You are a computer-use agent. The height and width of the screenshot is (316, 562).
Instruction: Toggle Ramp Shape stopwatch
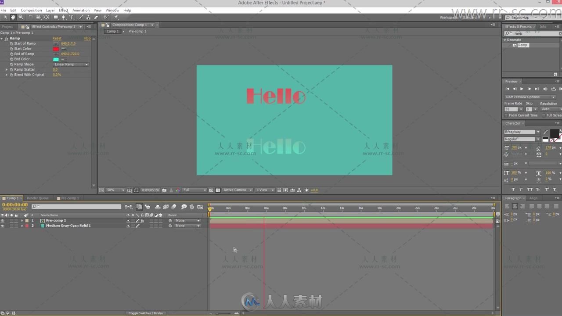click(11, 64)
